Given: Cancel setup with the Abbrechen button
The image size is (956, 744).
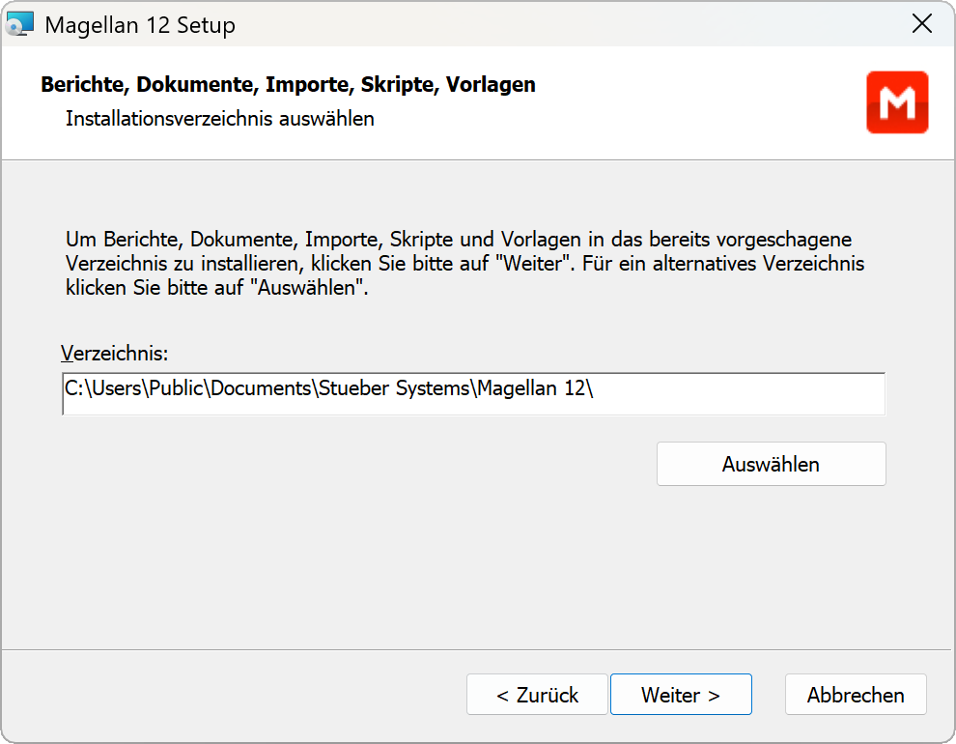Looking at the screenshot, I should 856,694.
